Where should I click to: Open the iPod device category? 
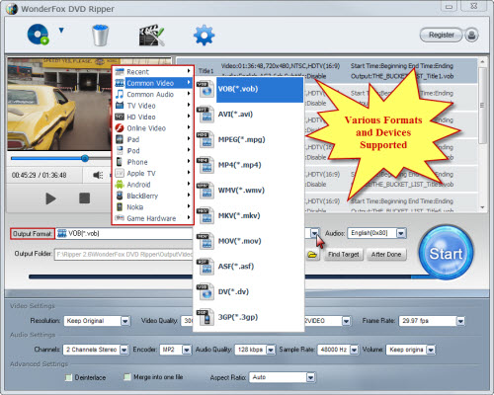(153, 151)
